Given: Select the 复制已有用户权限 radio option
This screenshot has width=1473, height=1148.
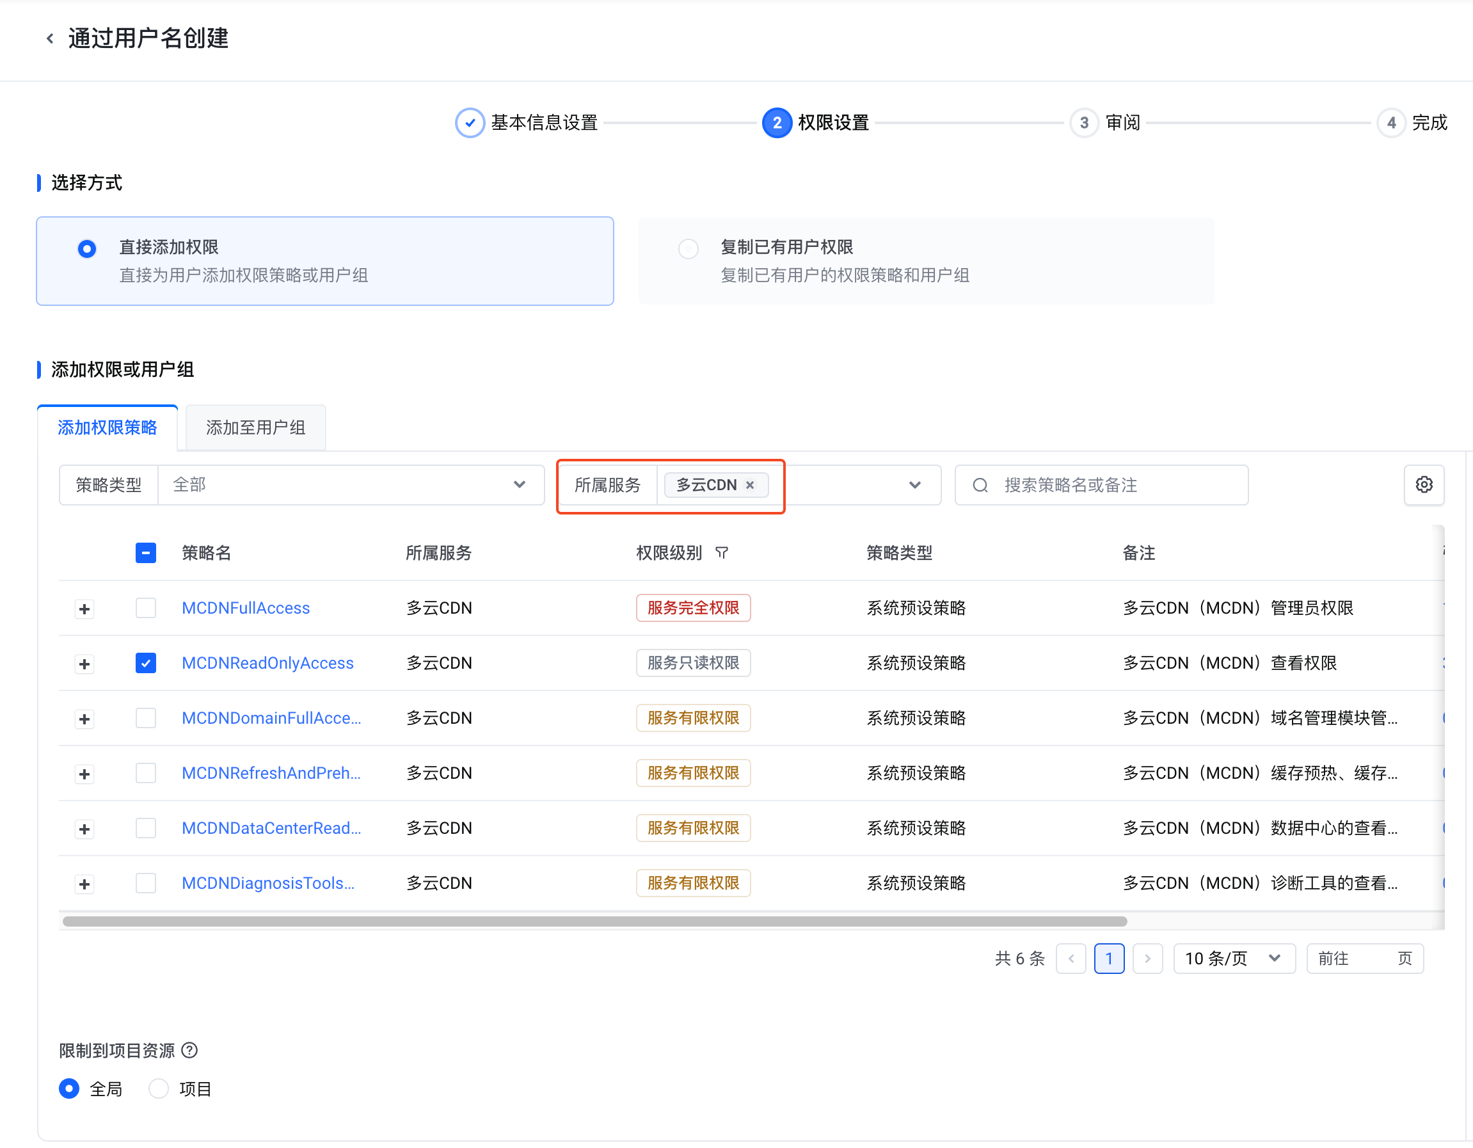Looking at the screenshot, I should coord(688,249).
